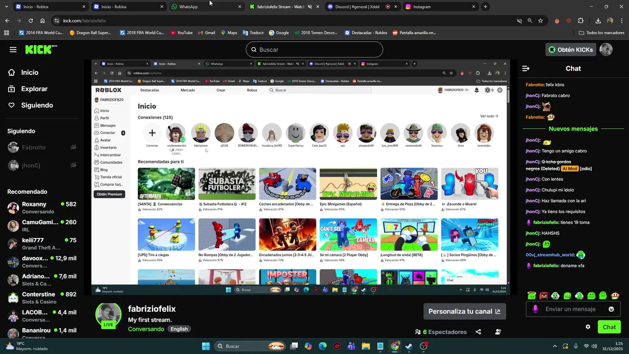Open new browser tab
Image resolution: width=629 pixels, height=354 pixels.
486,7
